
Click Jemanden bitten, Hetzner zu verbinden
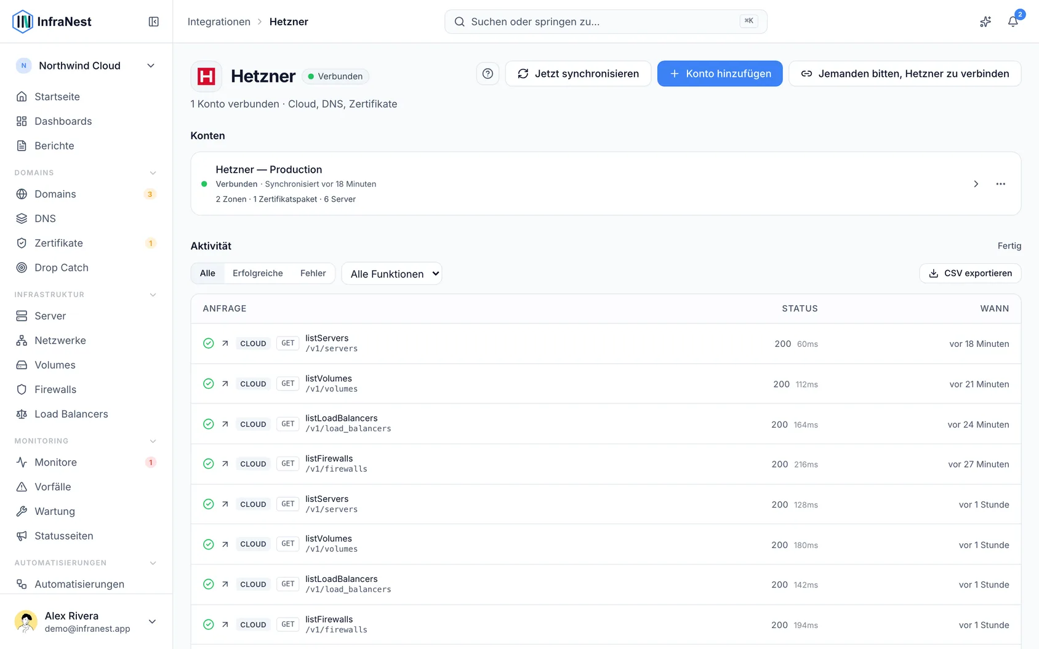(905, 74)
